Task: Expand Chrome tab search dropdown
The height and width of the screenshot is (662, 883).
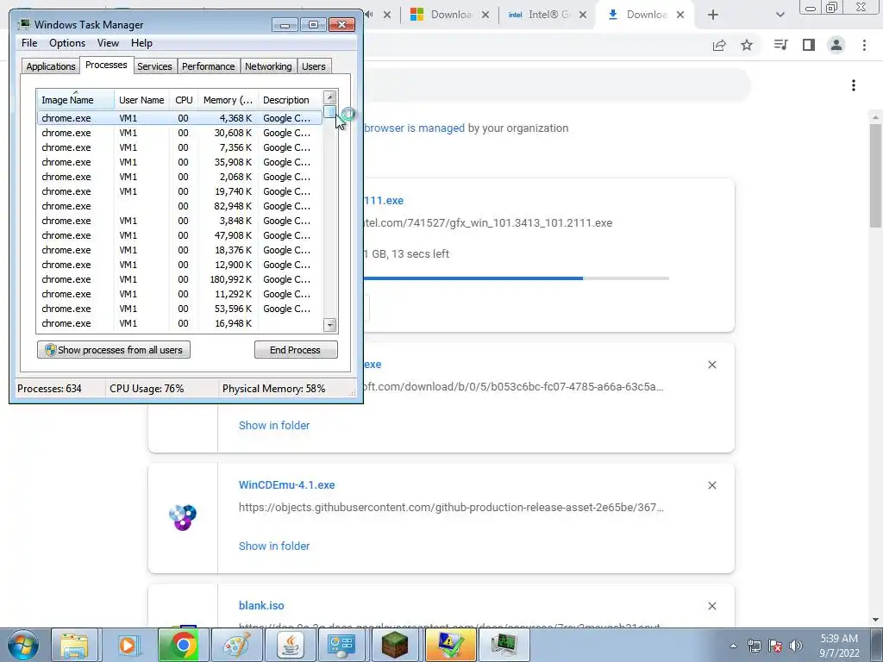Action: point(780,15)
